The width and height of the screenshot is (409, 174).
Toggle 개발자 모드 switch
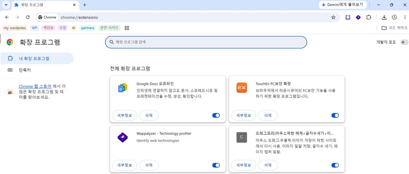coord(404,42)
